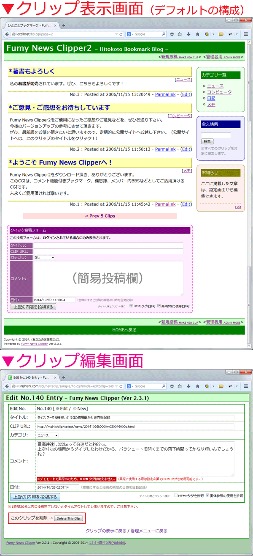
Task: Open カテゴリ dropdown showing ニュース in edit form
Action: [x=47, y=435]
